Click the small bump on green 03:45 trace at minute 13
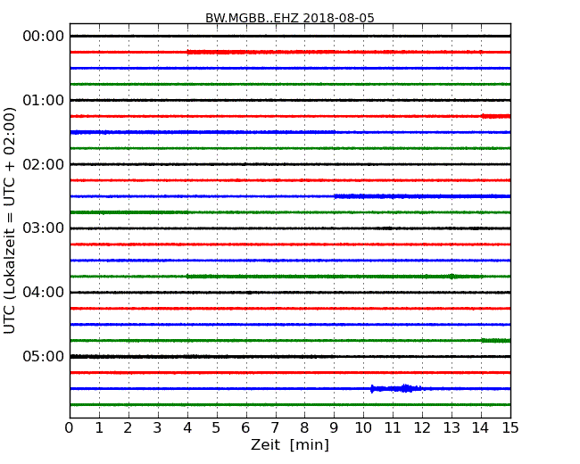580x464 pixels. point(452,276)
